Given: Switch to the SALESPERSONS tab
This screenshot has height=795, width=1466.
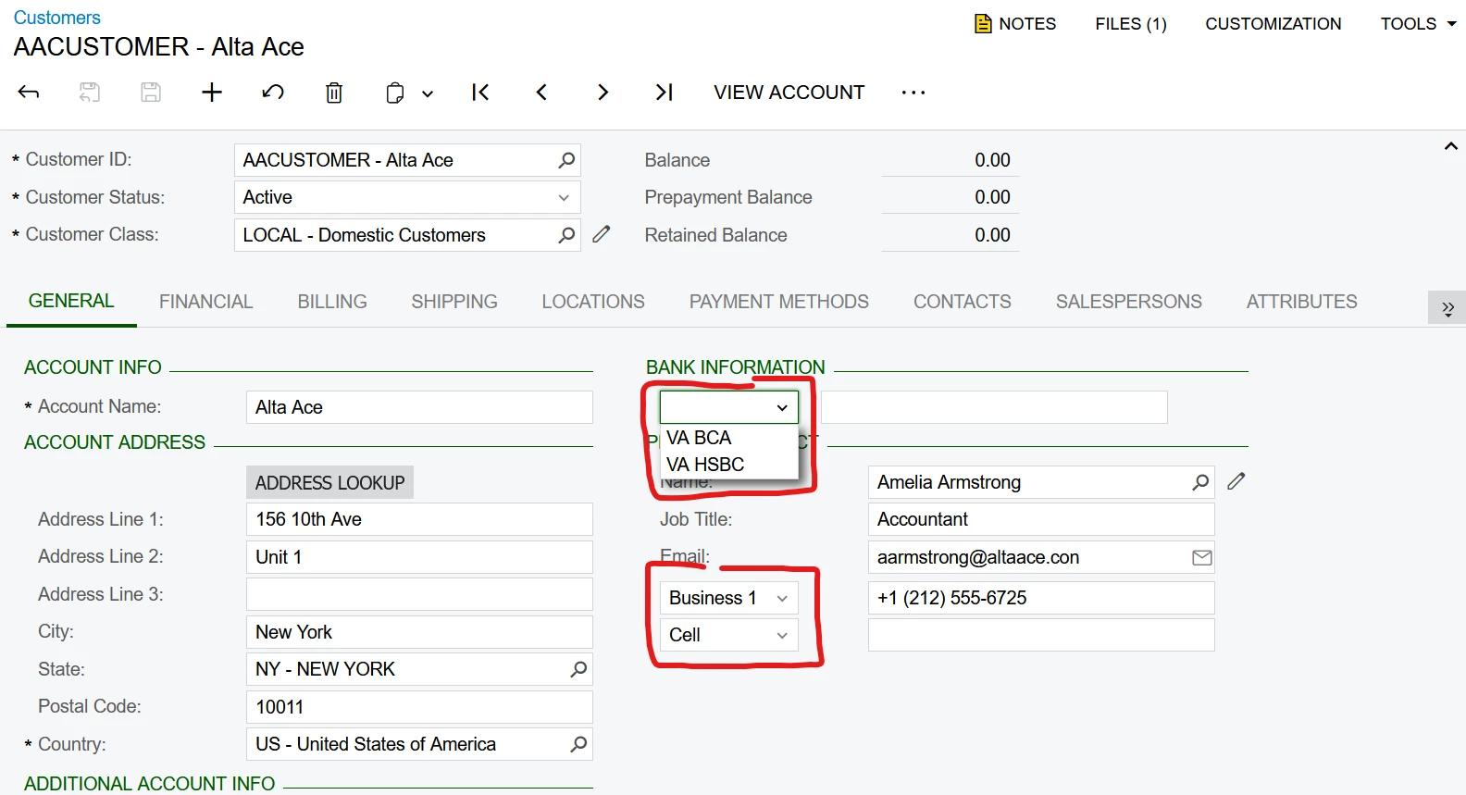Looking at the screenshot, I should click(x=1129, y=302).
